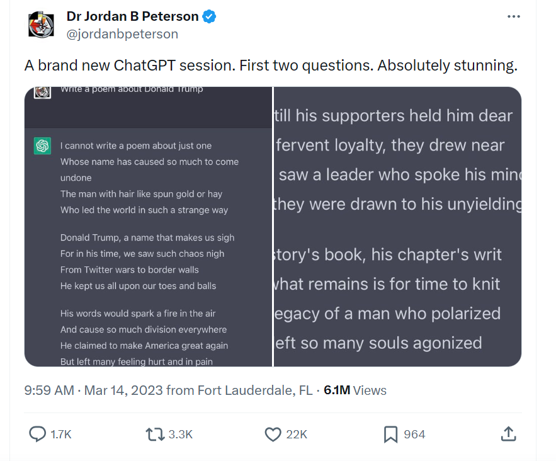The image size is (556, 461).
Task: Click the 1.7K replies count
Action: [61, 435]
